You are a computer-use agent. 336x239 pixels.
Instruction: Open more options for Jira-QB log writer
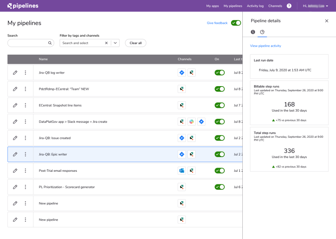click(25, 73)
